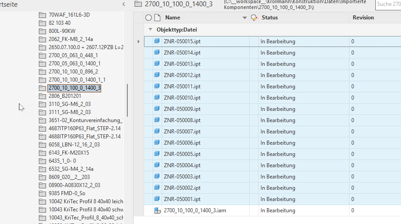Viewport: 401px width, 224px height.
Task: Click the part icon of ZNR-050008.ipt
Action: click(157, 120)
